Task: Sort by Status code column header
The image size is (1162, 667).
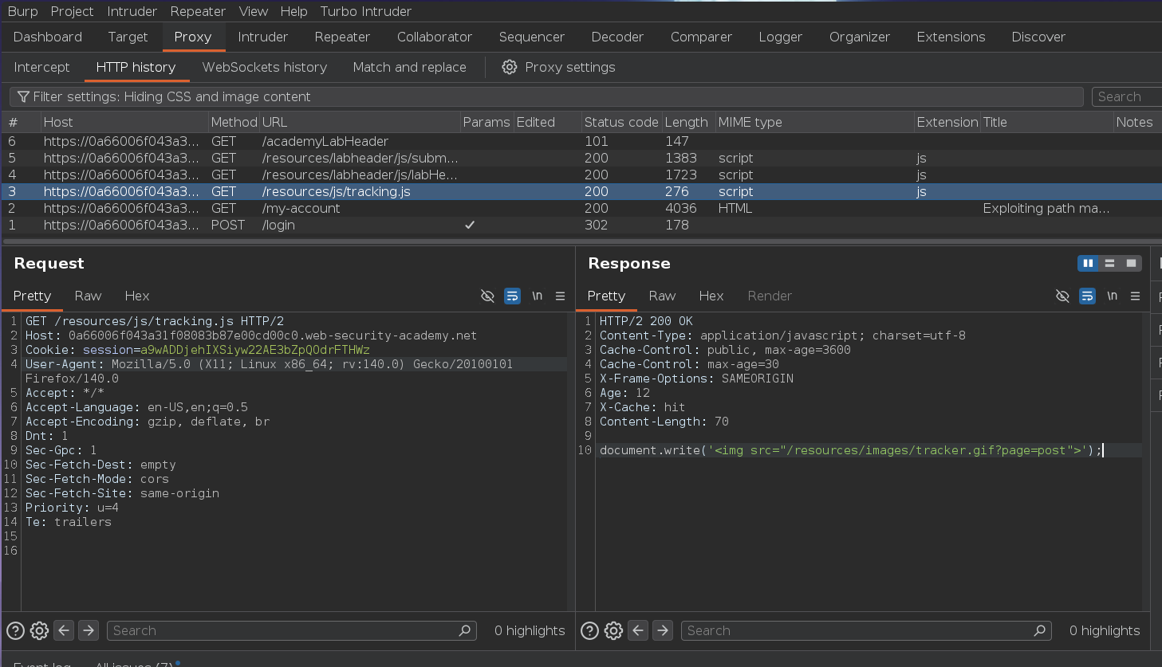Action: 621,122
